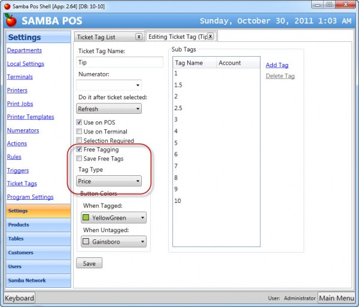Open the When Untagged Gainsboro dropdown

click(x=114, y=242)
